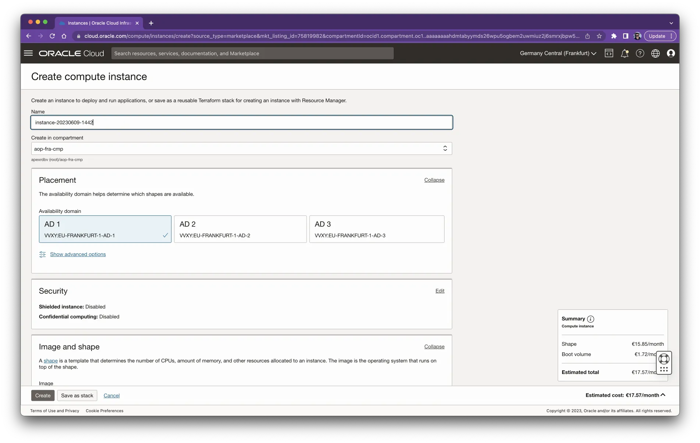The width and height of the screenshot is (700, 443).
Task: Click the browser back arrow
Action: click(29, 36)
